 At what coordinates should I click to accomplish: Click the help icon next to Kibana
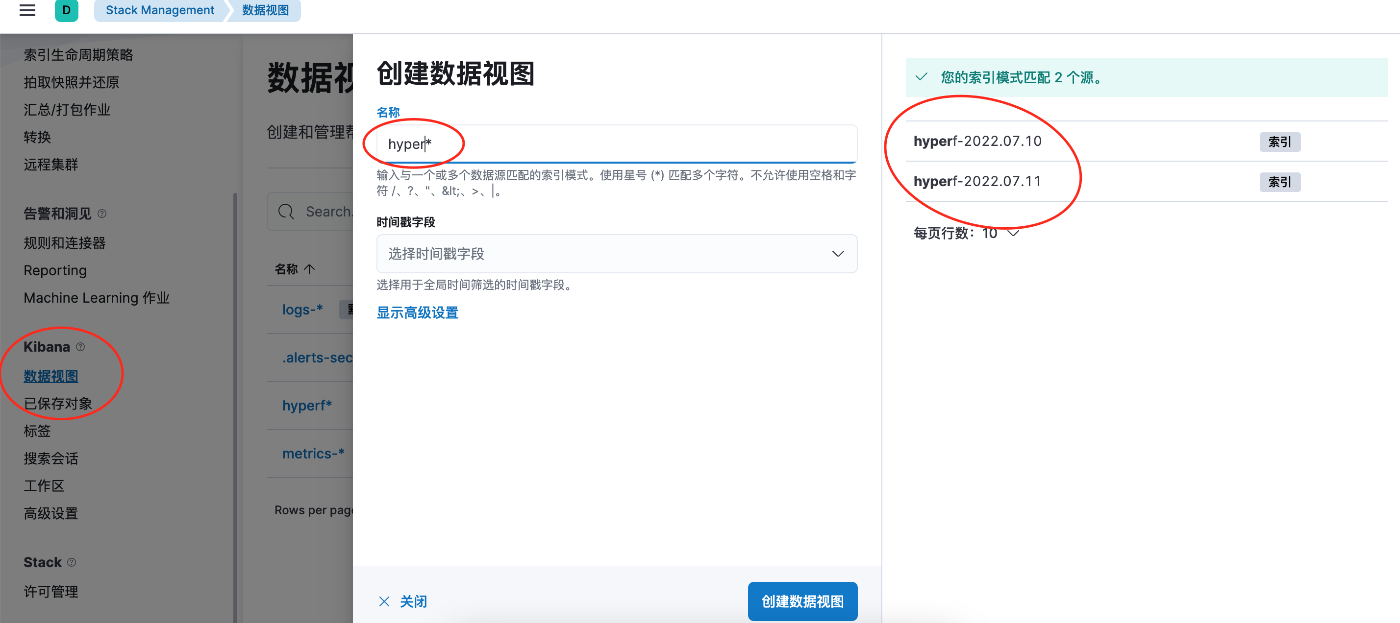click(x=81, y=347)
